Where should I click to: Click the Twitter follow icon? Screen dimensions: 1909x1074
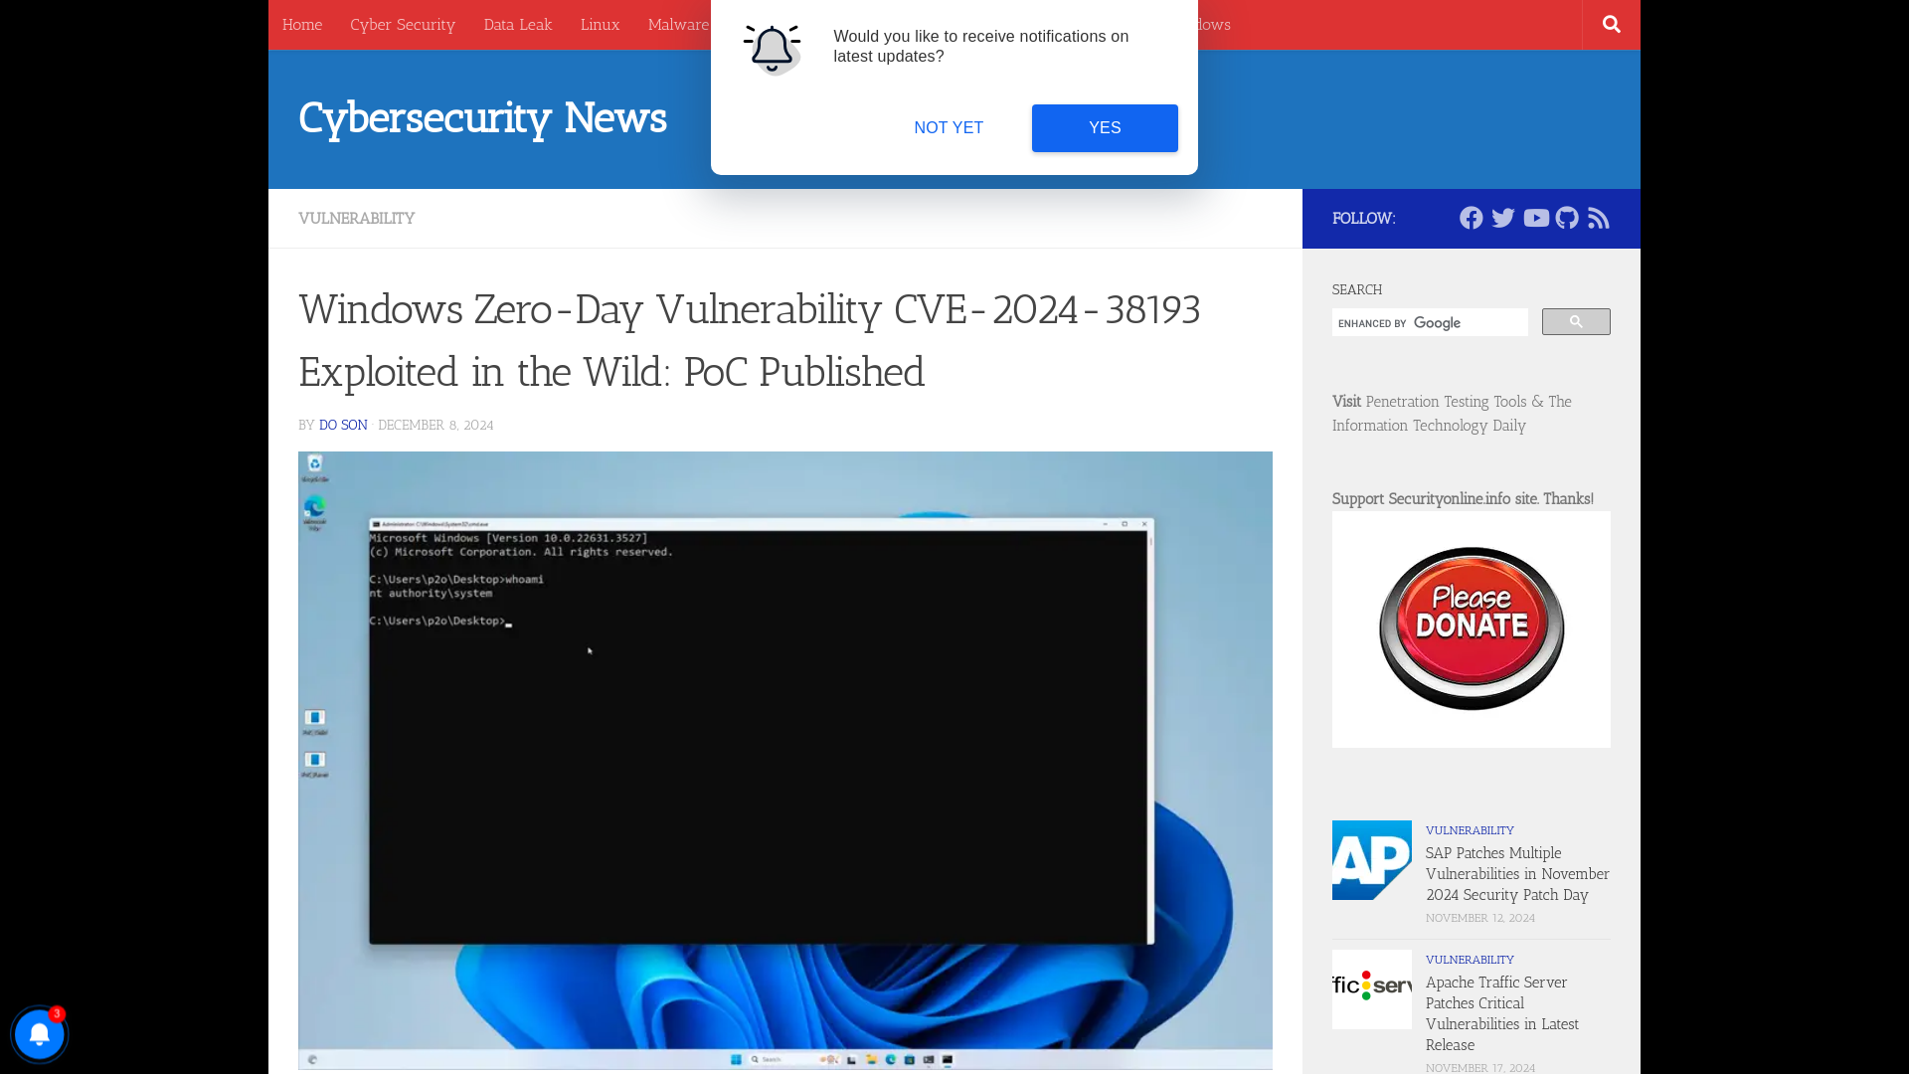coord(1502,217)
